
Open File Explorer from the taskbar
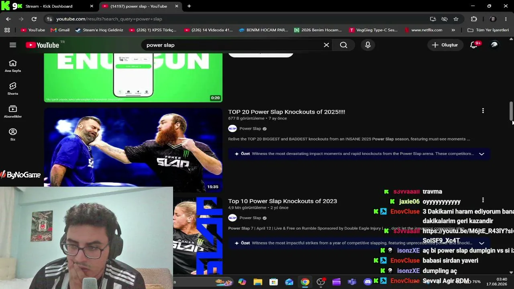258,282
